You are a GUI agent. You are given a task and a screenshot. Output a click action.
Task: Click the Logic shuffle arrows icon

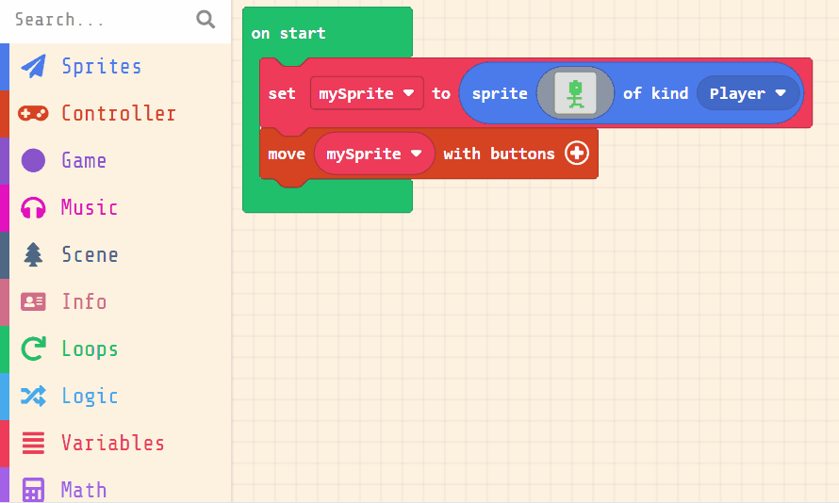point(33,396)
